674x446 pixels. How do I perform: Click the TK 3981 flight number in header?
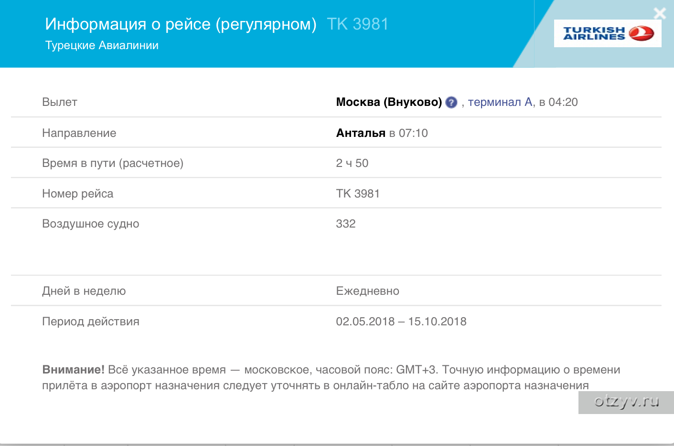tap(358, 24)
